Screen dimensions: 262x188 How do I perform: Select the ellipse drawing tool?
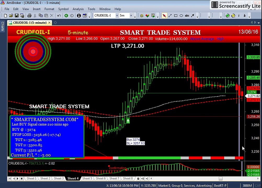point(181,16)
